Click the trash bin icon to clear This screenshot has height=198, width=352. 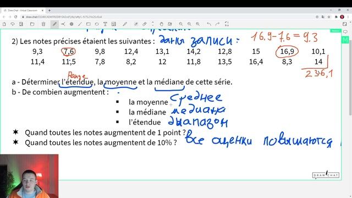pyautogui.click(x=43, y=24)
